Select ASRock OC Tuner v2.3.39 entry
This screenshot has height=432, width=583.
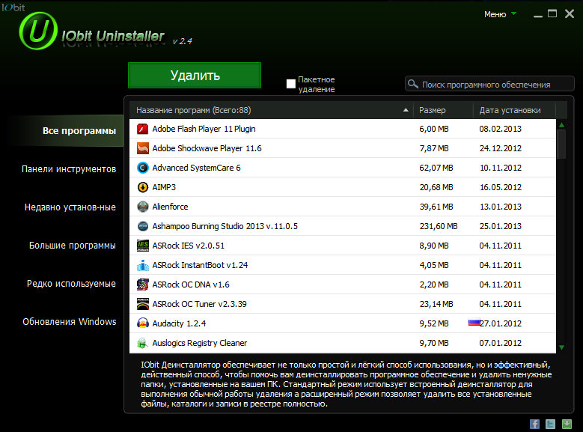tap(199, 304)
